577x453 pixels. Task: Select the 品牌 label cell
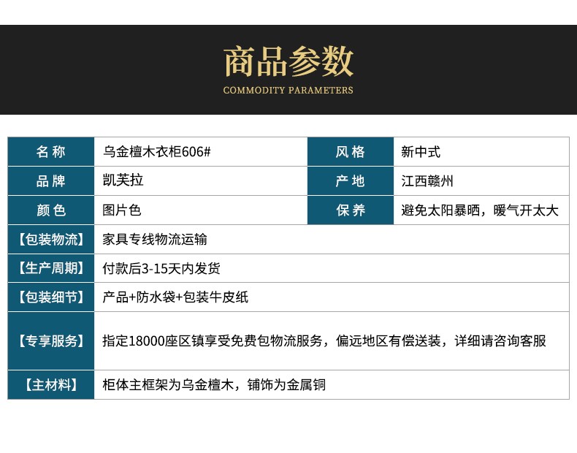click(51, 181)
